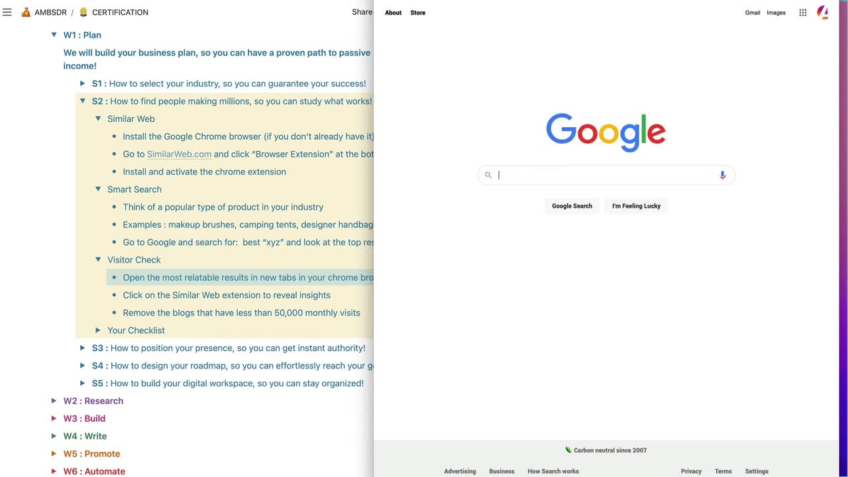Click the CERTIFICATION bell icon
This screenshot has width=848, height=477.
pos(83,12)
